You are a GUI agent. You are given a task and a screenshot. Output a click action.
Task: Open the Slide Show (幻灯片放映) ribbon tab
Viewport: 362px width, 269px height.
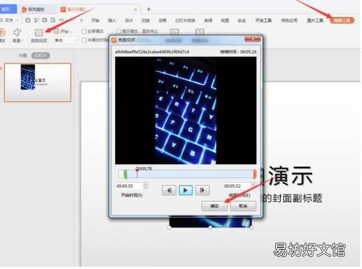click(185, 21)
